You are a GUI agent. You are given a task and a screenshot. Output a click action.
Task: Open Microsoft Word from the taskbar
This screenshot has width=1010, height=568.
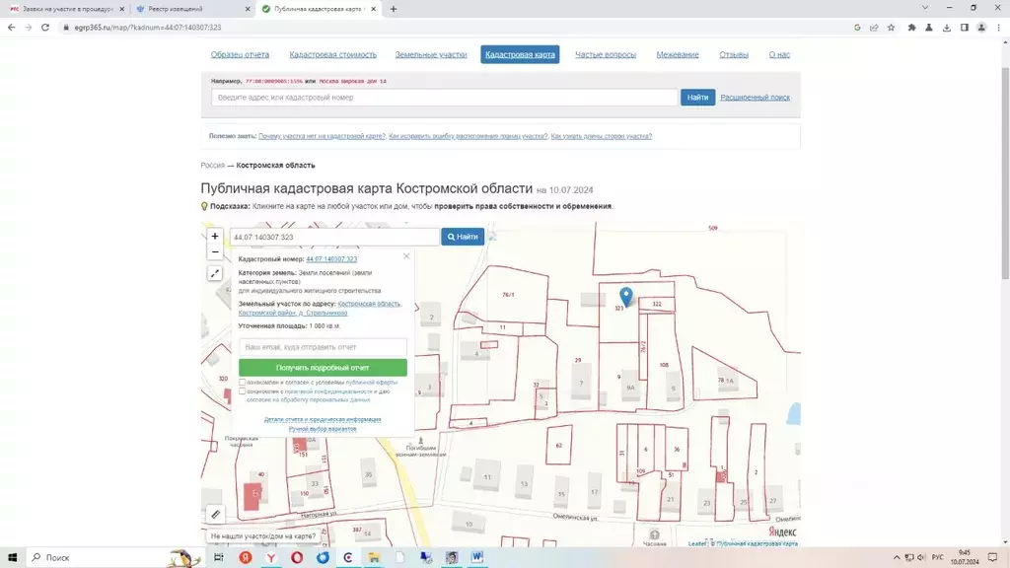click(477, 557)
